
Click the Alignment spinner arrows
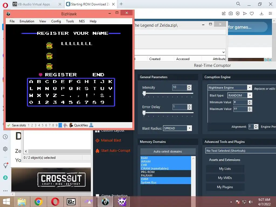click(x=256, y=127)
